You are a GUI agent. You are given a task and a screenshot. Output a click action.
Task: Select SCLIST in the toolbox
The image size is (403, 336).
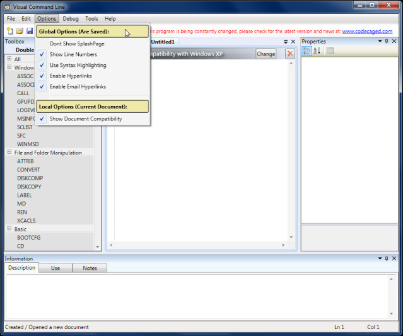pyautogui.click(x=25, y=127)
